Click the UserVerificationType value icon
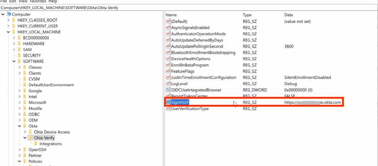Viewport: 378px width, 166px height. pos(168,109)
